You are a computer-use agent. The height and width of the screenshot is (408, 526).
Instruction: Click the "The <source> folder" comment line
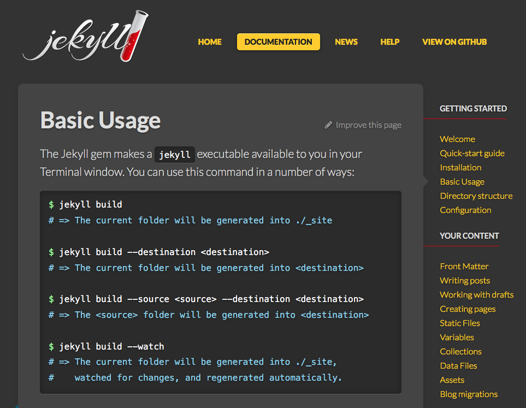click(x=209, y=315)
